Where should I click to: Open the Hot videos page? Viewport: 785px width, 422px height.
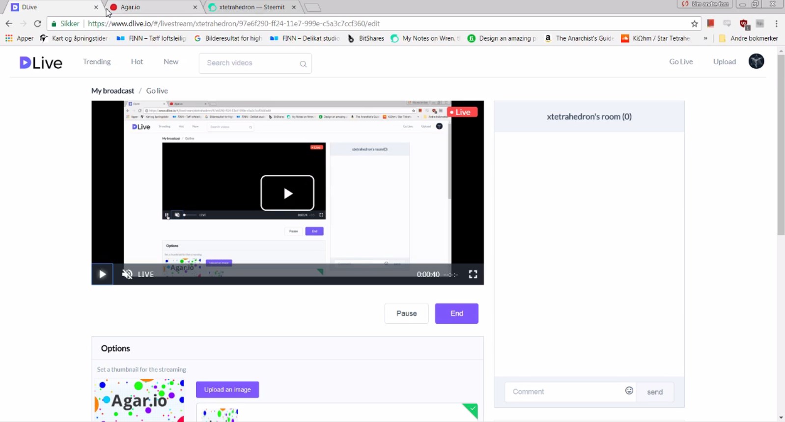click(x=137, y=61)
